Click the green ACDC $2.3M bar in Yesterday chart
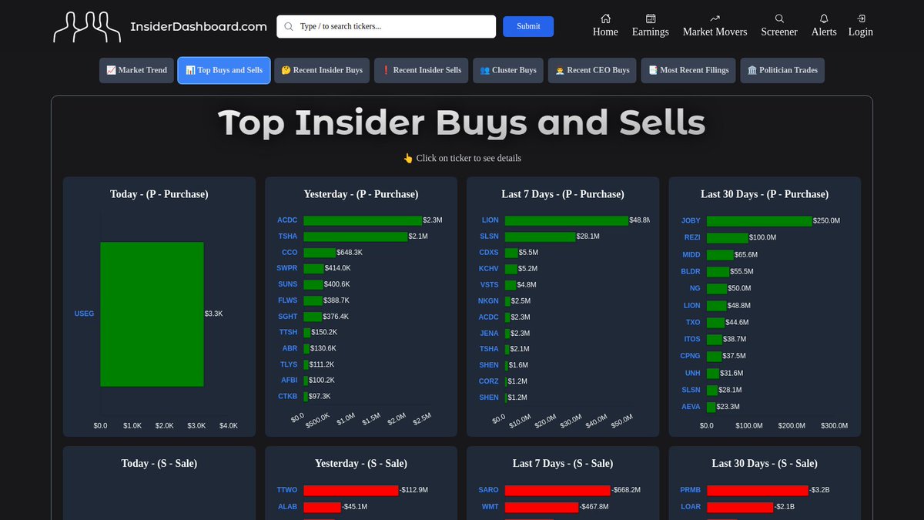The width and height of the screenshot is (924, 520). [363, 220]
